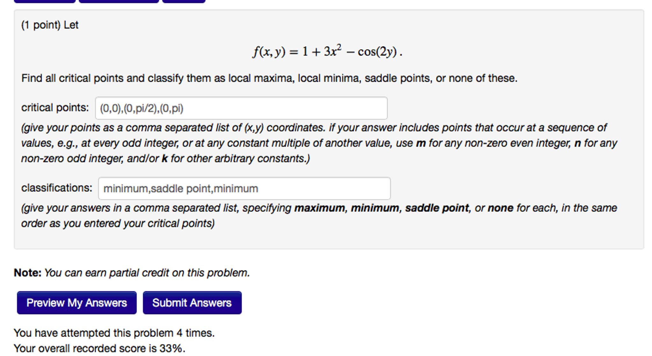Click the rightmost cut-off blue top button
The height and width of the screenshot is (356, 652).
[x=184, y=1]
